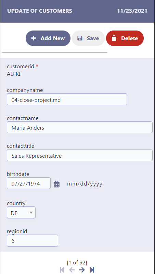This screenshot has width=155, height=274.
Task: Click the Save button label
Action: coord(93,38)
